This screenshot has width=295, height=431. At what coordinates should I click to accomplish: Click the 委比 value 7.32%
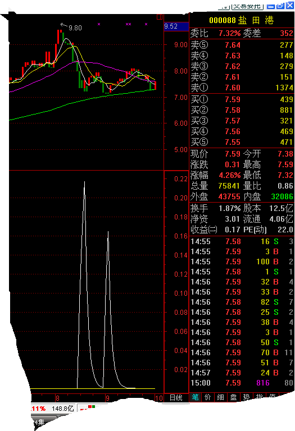229,34
